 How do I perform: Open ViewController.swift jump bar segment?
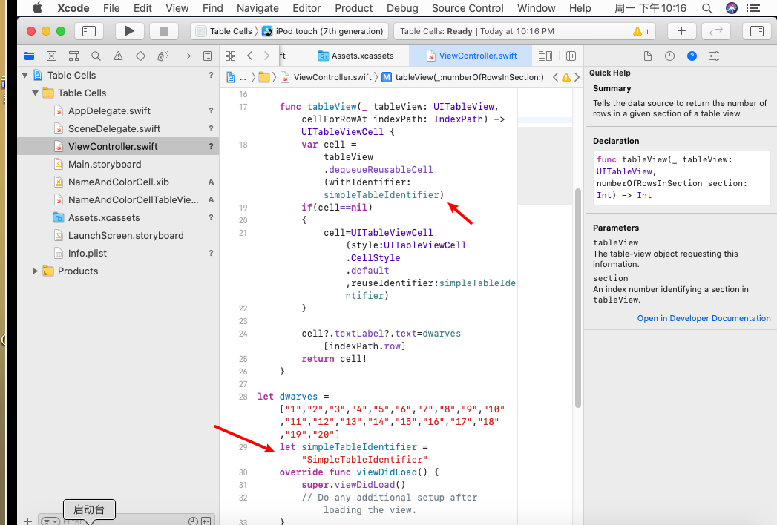tap(326, 77)
